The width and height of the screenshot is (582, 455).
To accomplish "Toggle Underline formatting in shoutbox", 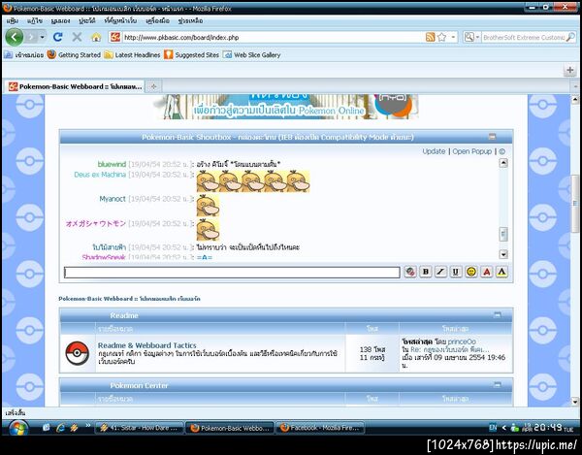I will coord(456,272).
